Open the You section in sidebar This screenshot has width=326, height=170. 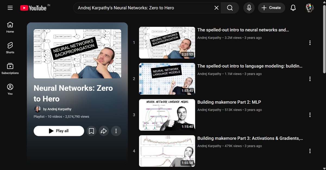point(10,89)
